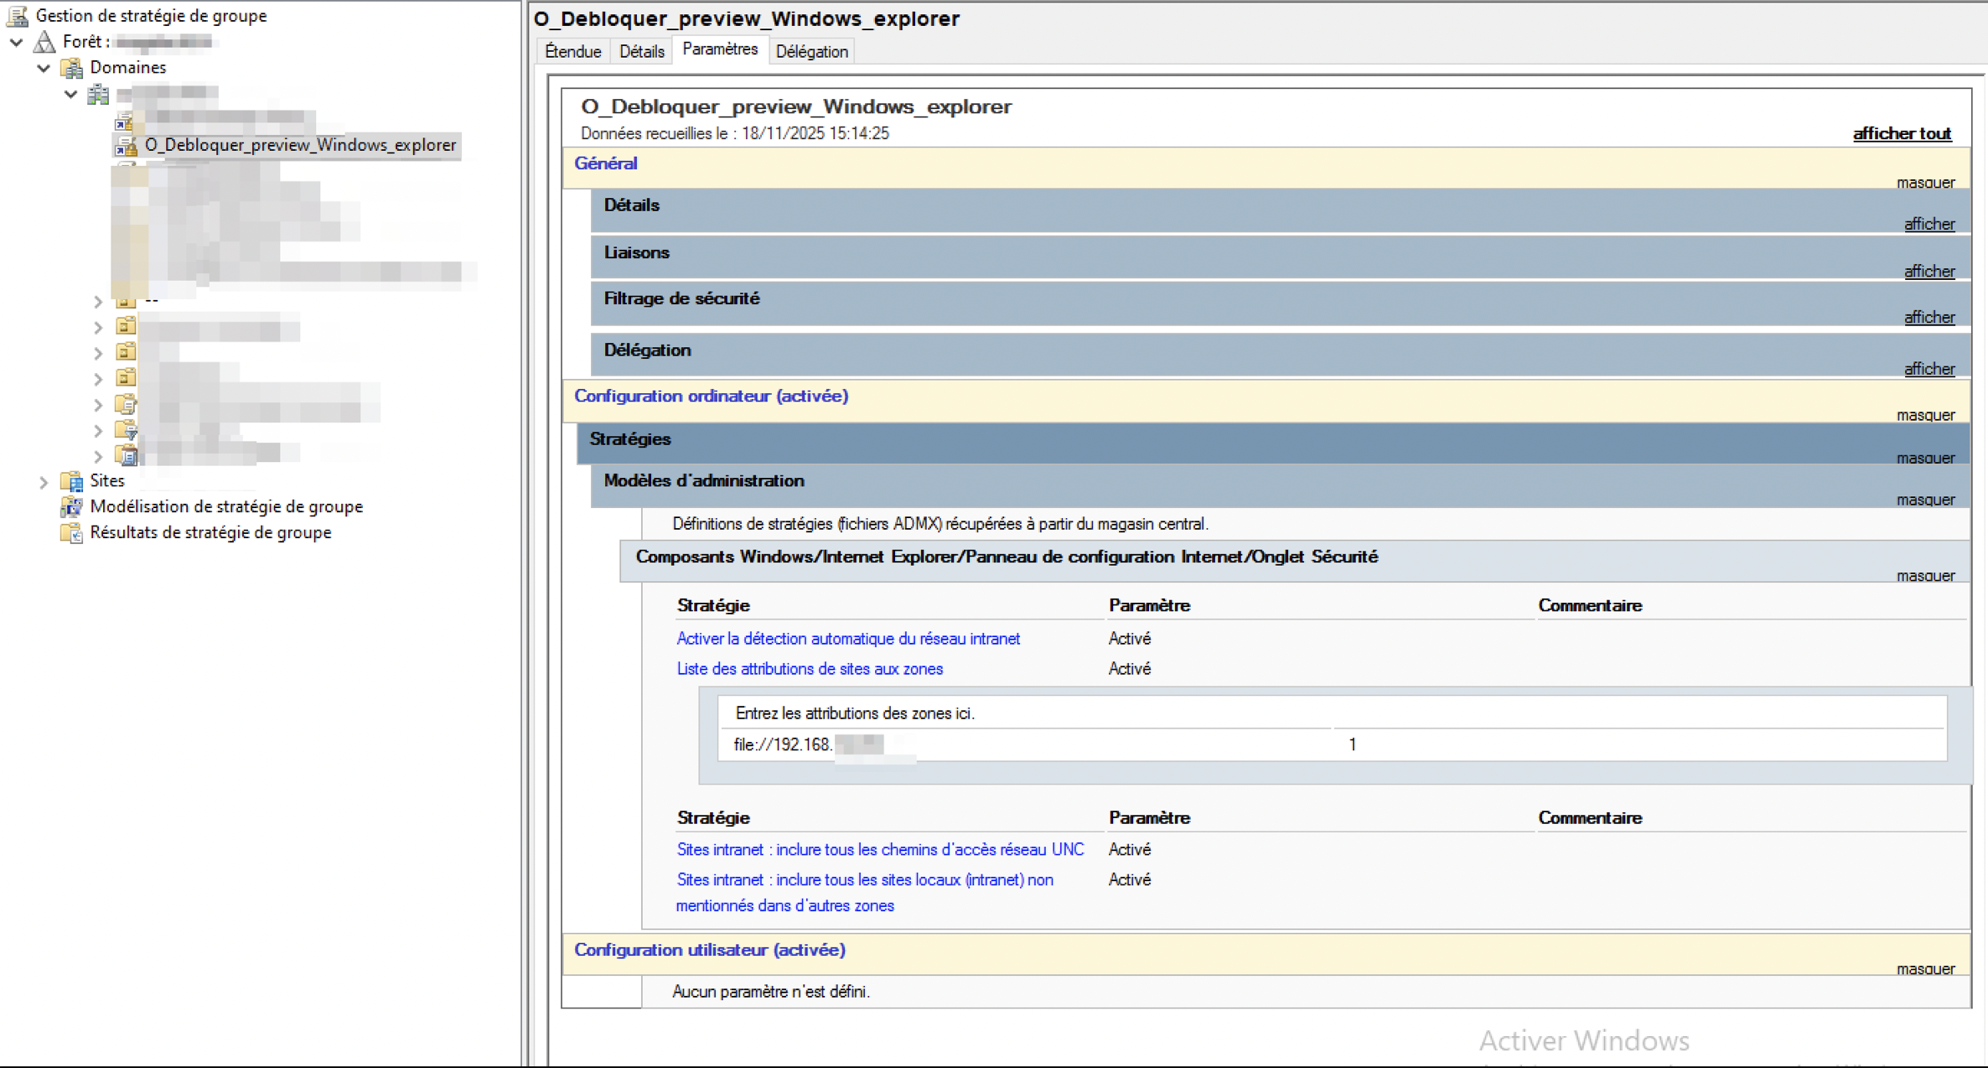Collapse the Domaines node chevron
Viewport: 1988px width, 1068px height.
[44, 68]
